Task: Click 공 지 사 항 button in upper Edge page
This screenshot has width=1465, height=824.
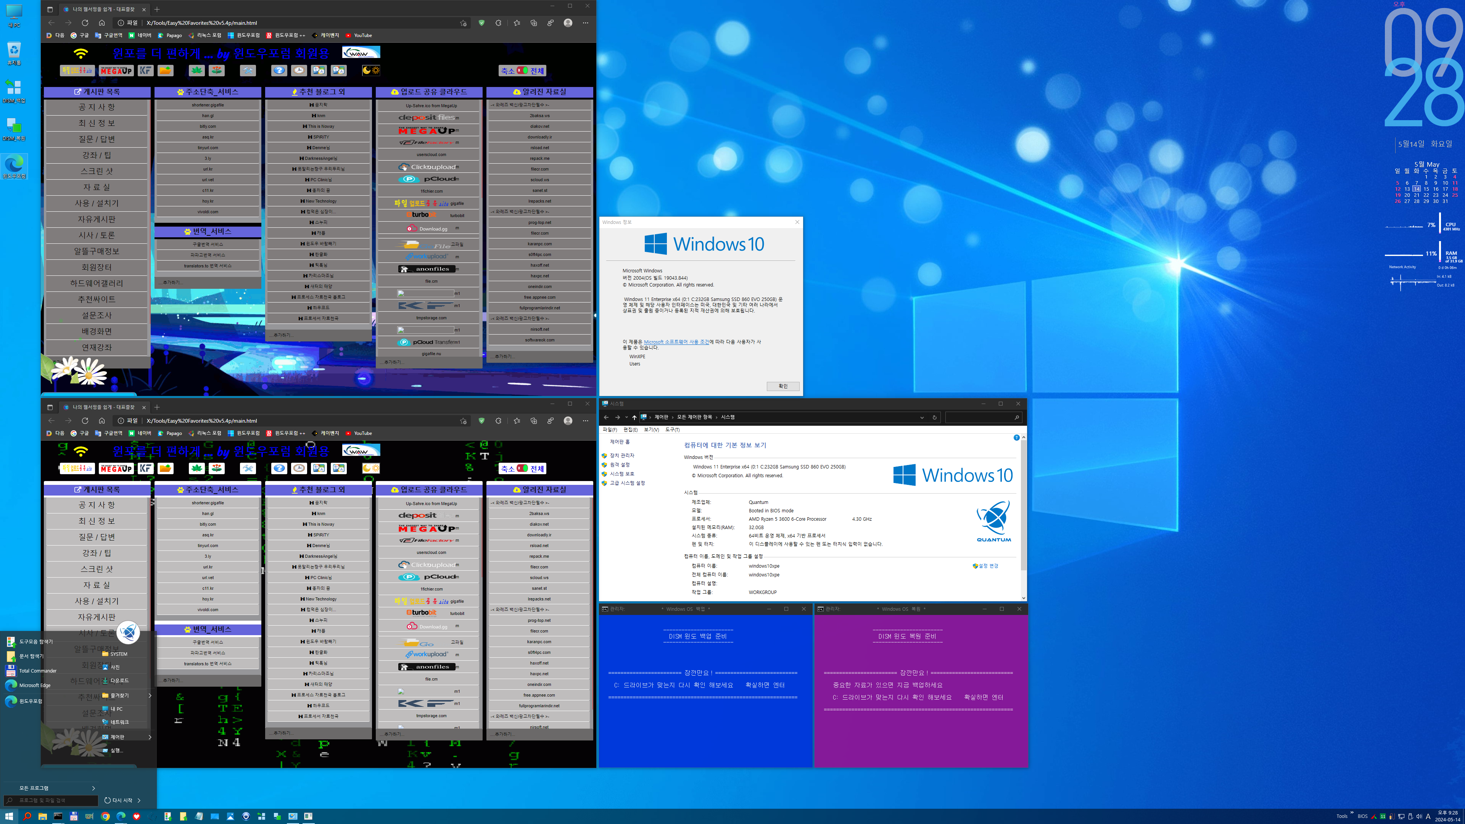Action: tap(97, 107)
